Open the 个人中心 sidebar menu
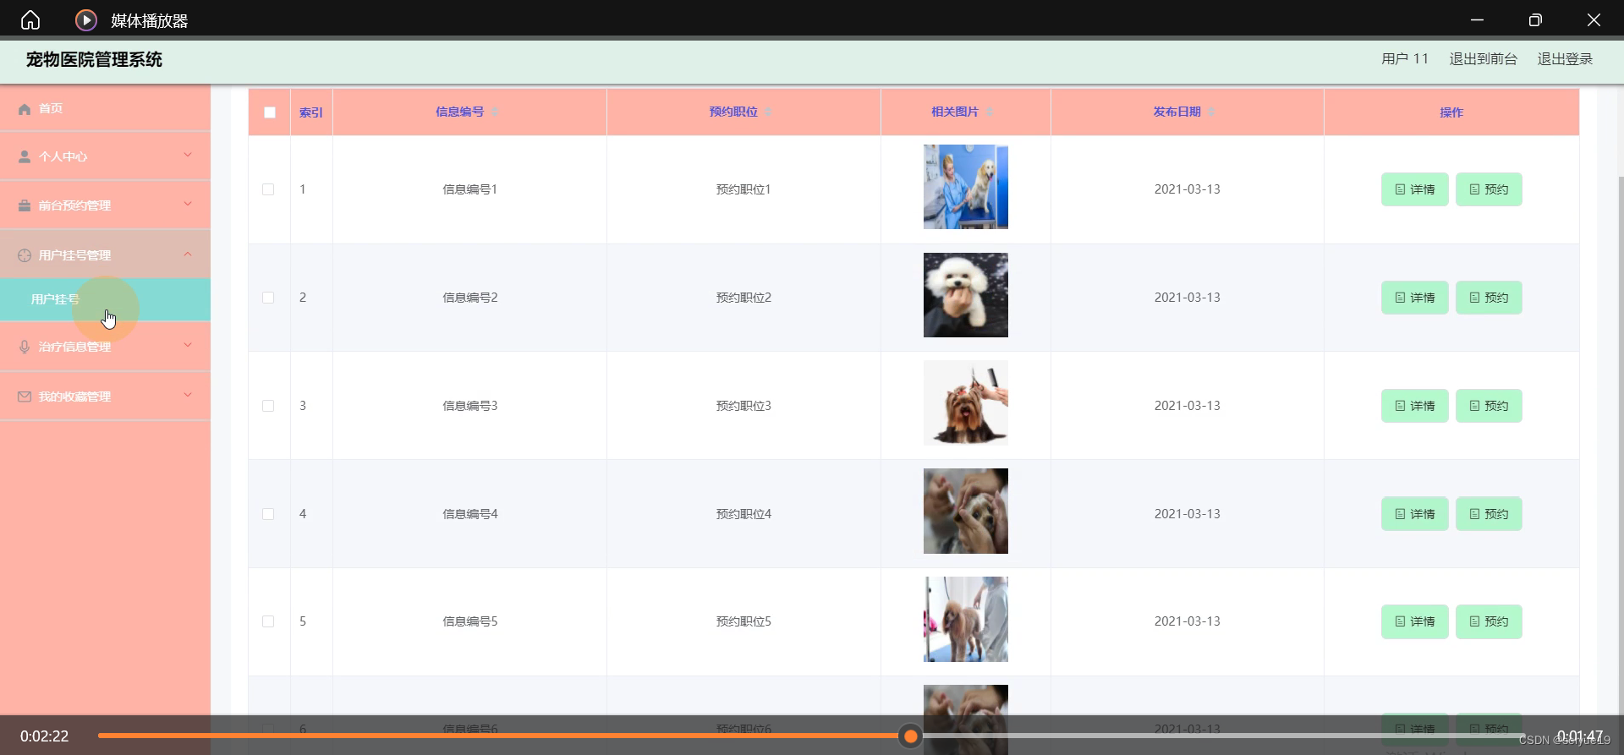Screen dimensions: 1624x755 (105, 156)
